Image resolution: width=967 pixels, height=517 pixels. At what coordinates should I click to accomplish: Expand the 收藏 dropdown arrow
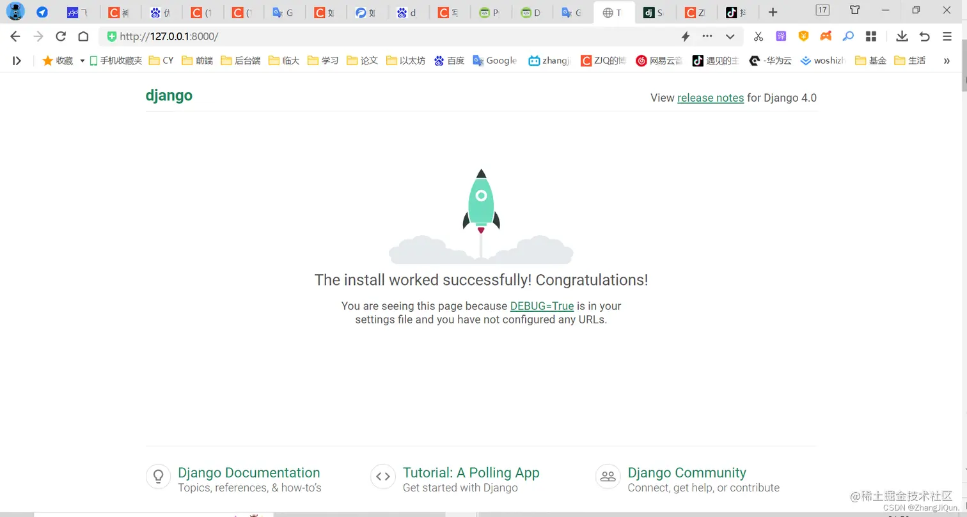82,61
